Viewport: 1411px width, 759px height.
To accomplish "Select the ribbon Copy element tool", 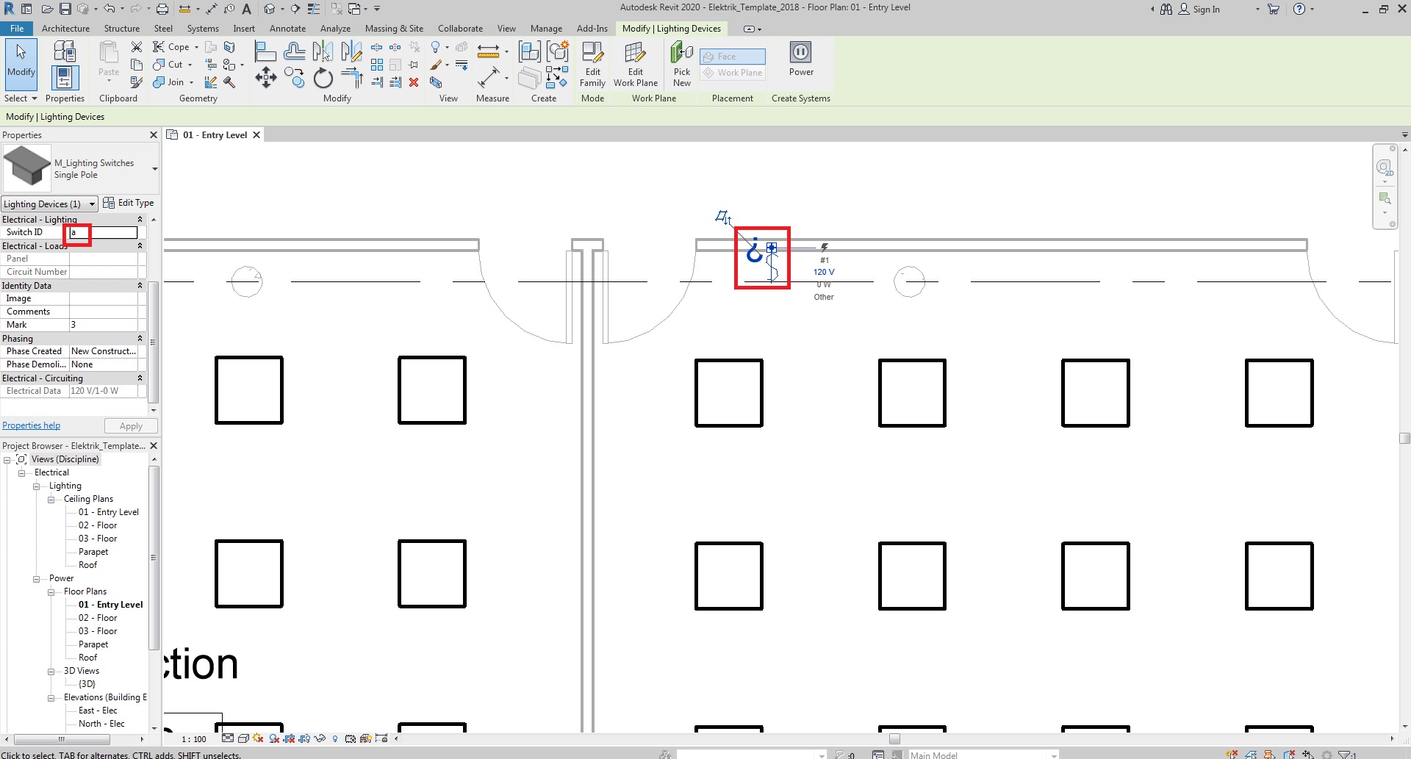I will (294, 78).
